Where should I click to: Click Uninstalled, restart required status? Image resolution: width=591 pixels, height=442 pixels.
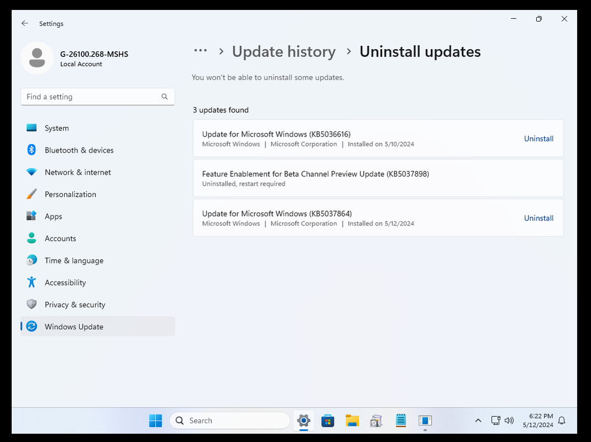(243, 183)
